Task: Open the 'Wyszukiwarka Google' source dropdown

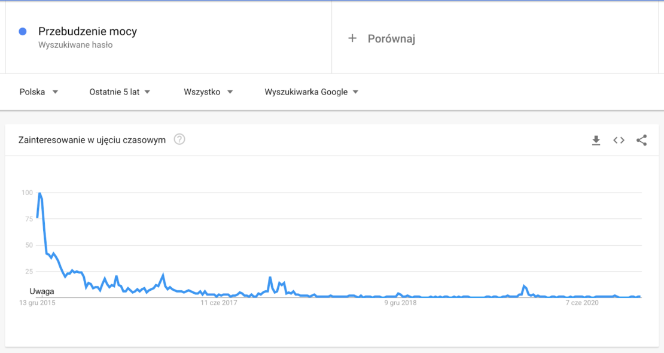Action: (x=311, y=92)
